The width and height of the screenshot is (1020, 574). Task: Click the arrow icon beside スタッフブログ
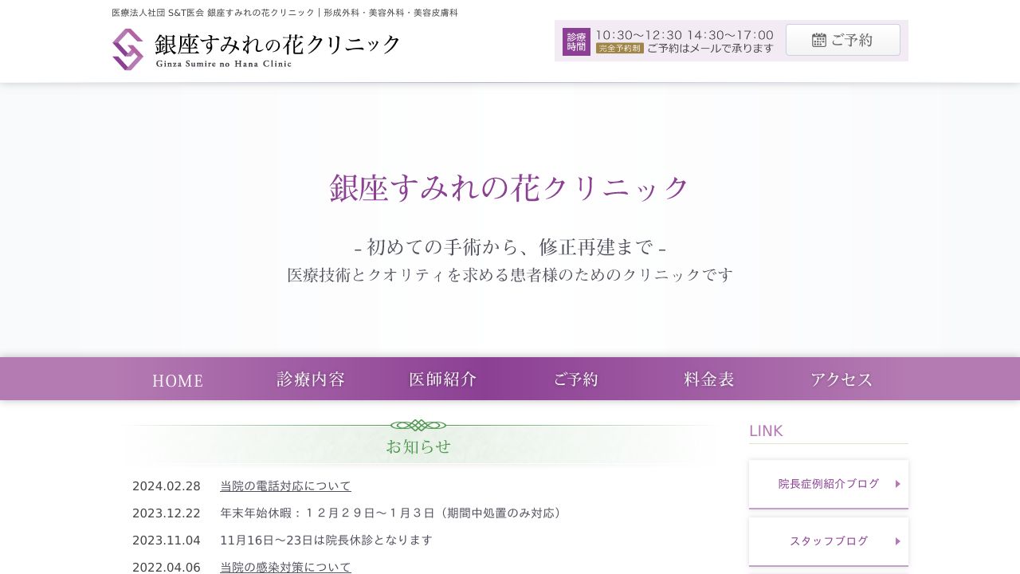[x=897, y=541]
